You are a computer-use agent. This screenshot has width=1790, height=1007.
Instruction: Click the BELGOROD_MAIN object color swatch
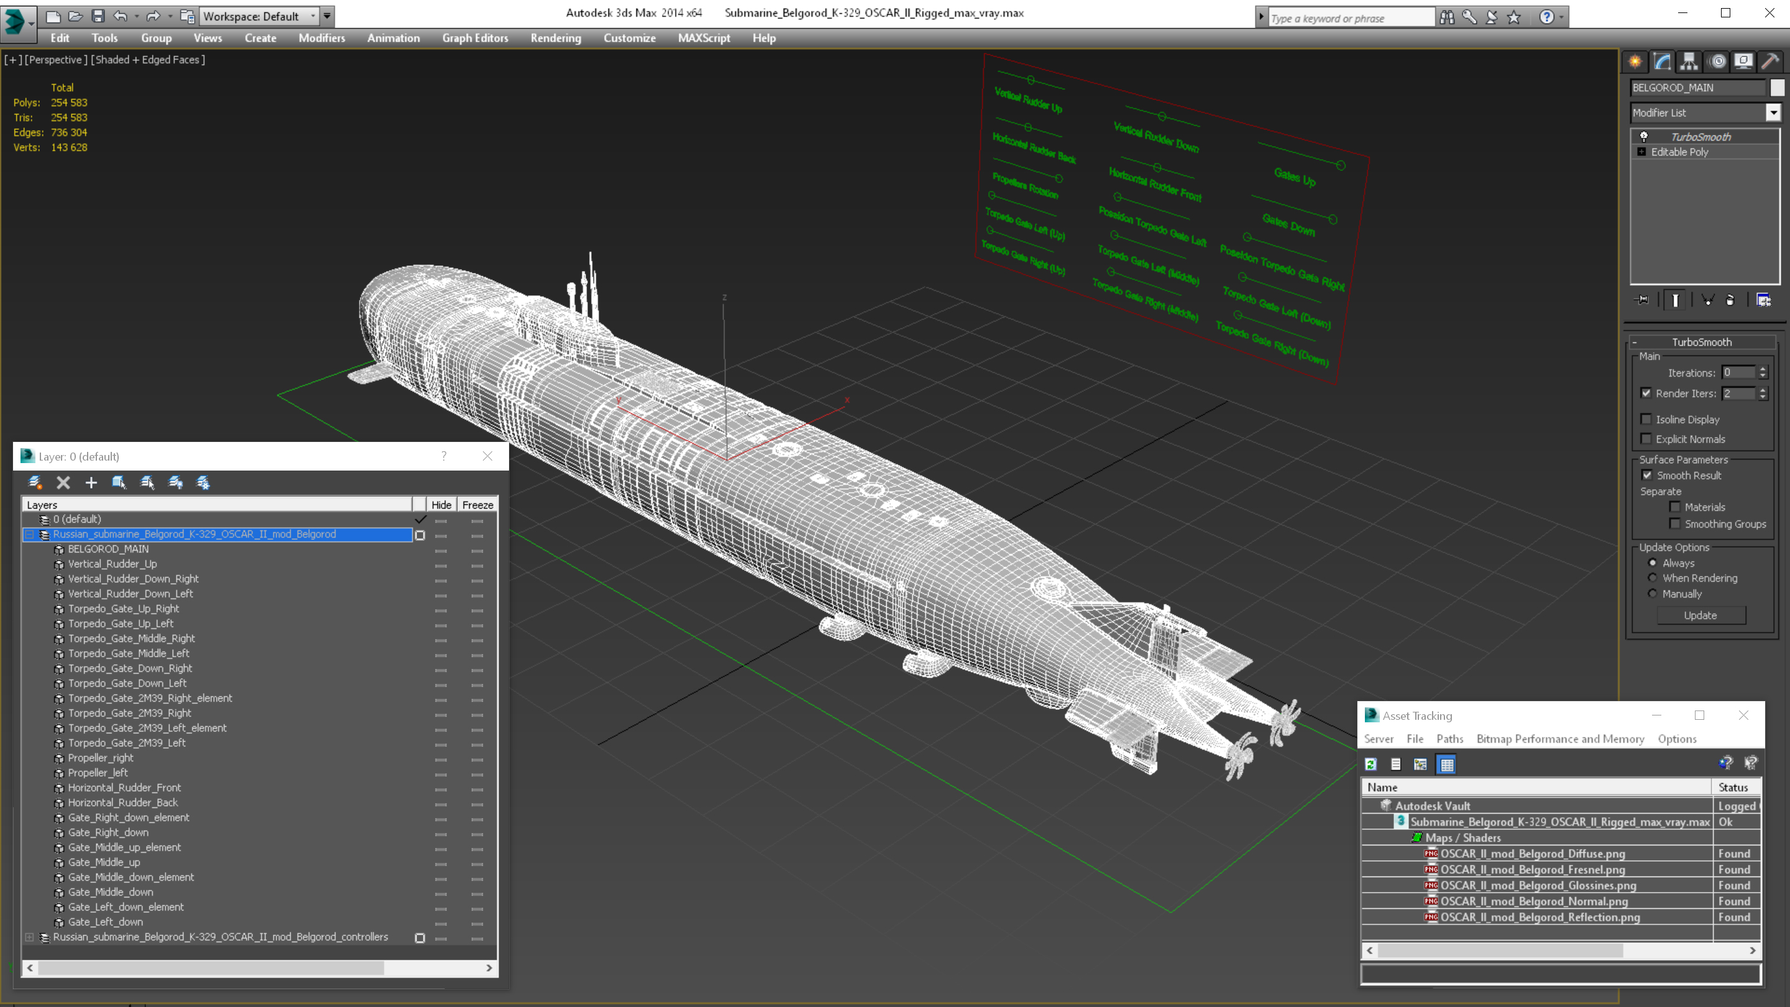(x=1778, y=88)
